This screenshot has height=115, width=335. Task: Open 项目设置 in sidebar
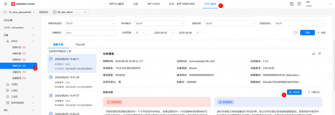point(8,20)
